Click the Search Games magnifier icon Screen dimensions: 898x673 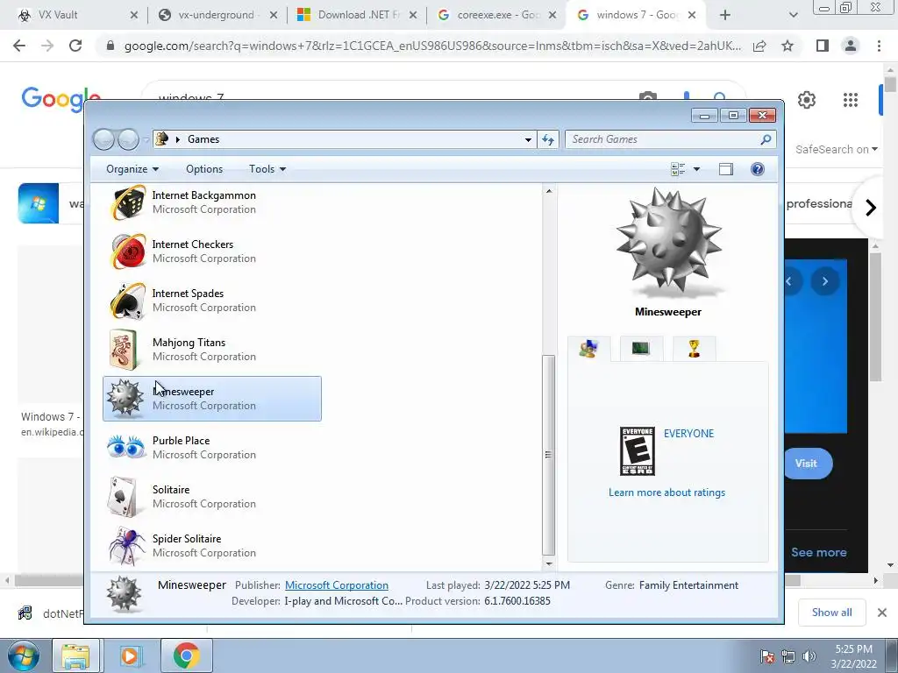[x=766, y=139]
